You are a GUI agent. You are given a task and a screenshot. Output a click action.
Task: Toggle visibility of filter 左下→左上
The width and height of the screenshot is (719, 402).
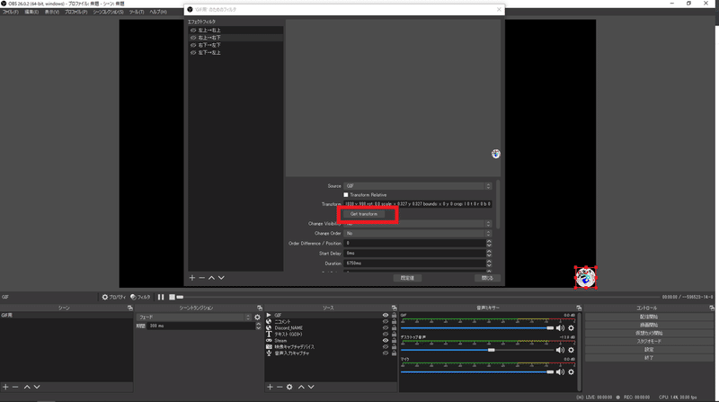193,53
